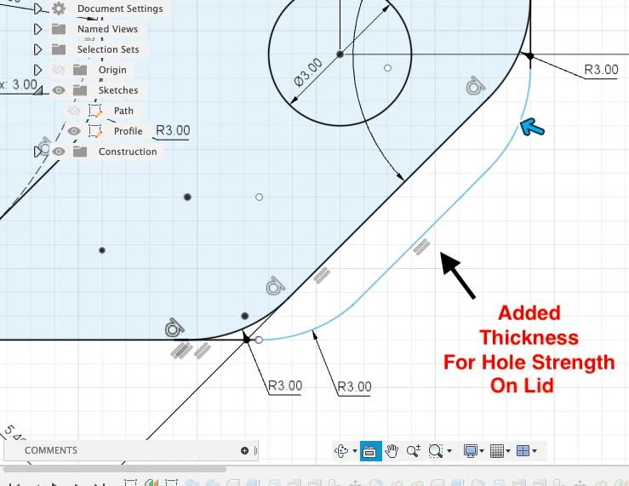Expand the Named Views node
The width and height of the screenshot is (629, 486).
coord(37,29)
